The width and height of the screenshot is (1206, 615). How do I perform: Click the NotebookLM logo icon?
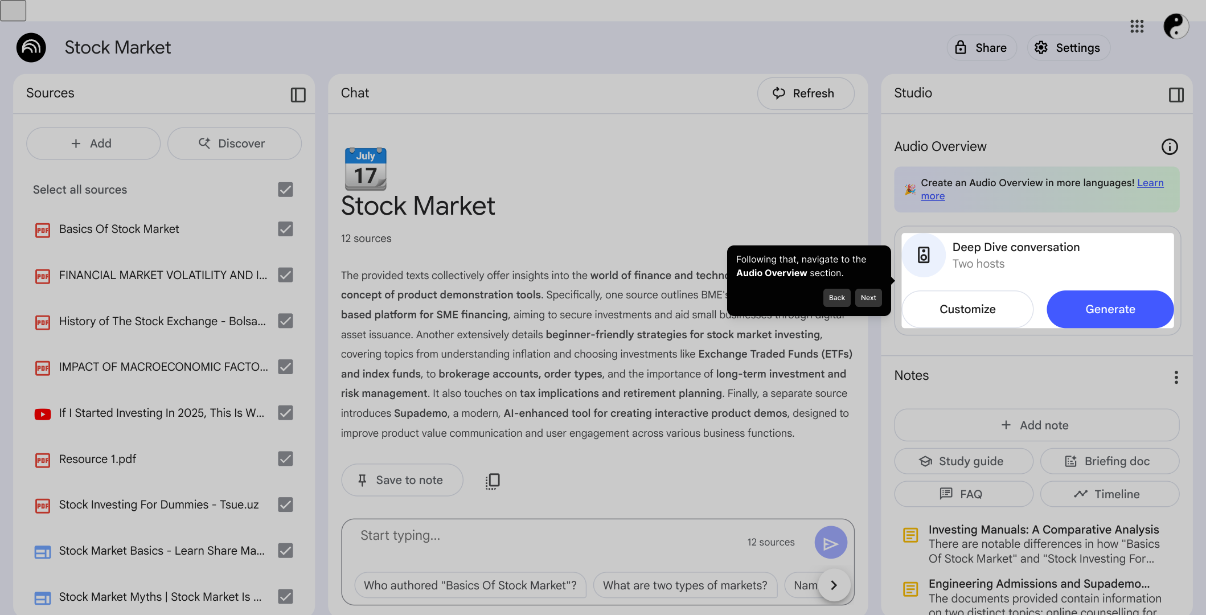(x=31, y=47)
